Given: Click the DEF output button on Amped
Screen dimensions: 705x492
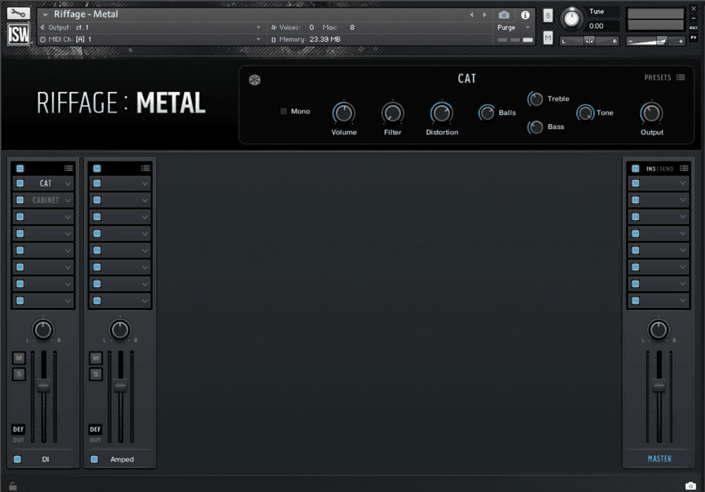Looking at the screenshot, I should click(95, 429).
